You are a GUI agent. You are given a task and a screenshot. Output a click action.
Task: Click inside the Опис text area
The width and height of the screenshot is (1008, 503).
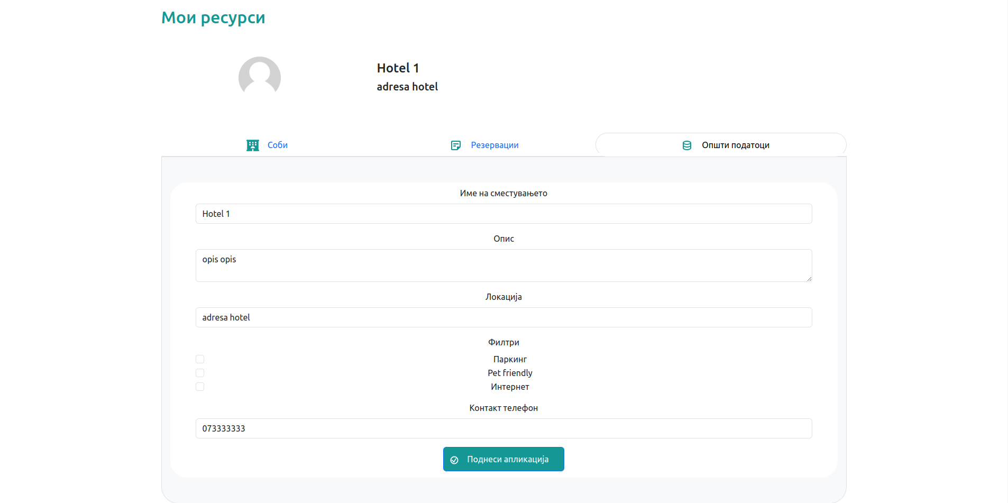coord(503,265)
